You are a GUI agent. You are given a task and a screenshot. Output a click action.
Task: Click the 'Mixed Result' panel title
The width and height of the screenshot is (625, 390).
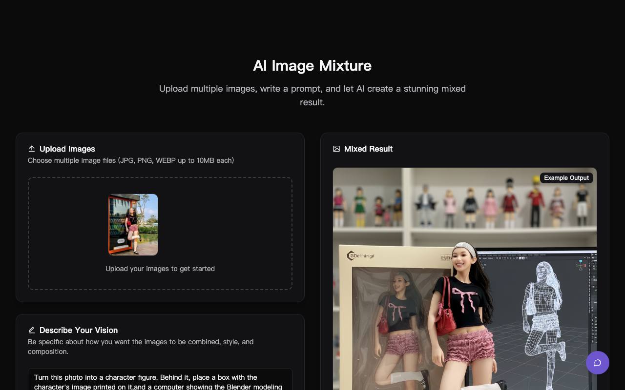368,149
